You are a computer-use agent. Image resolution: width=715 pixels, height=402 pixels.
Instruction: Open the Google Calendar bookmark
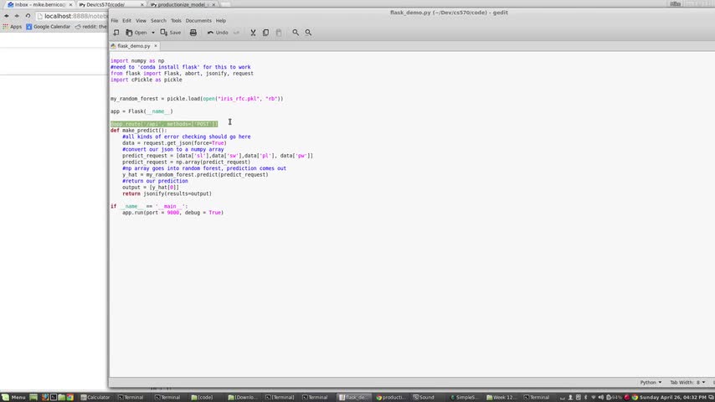click(49, 27)
